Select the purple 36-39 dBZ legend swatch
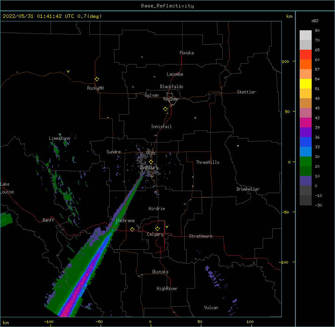The image size is (335, 327). pos(305,132)
